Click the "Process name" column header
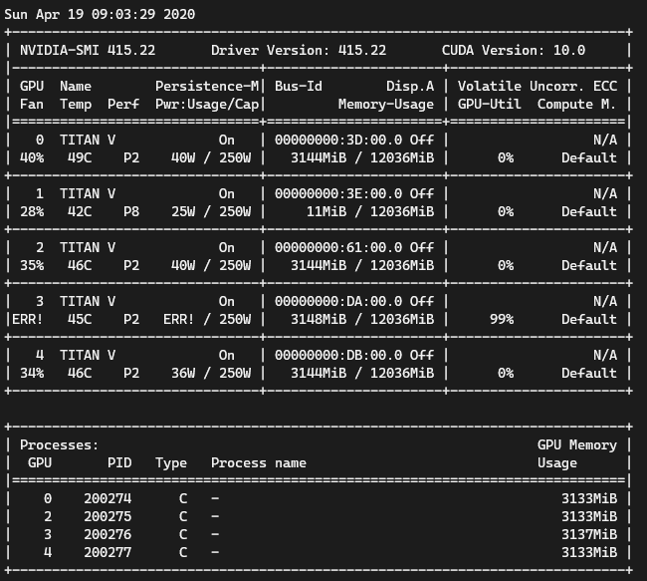Image resolution: width=647 pixels, height=581 pixels. tap(259, 462)
